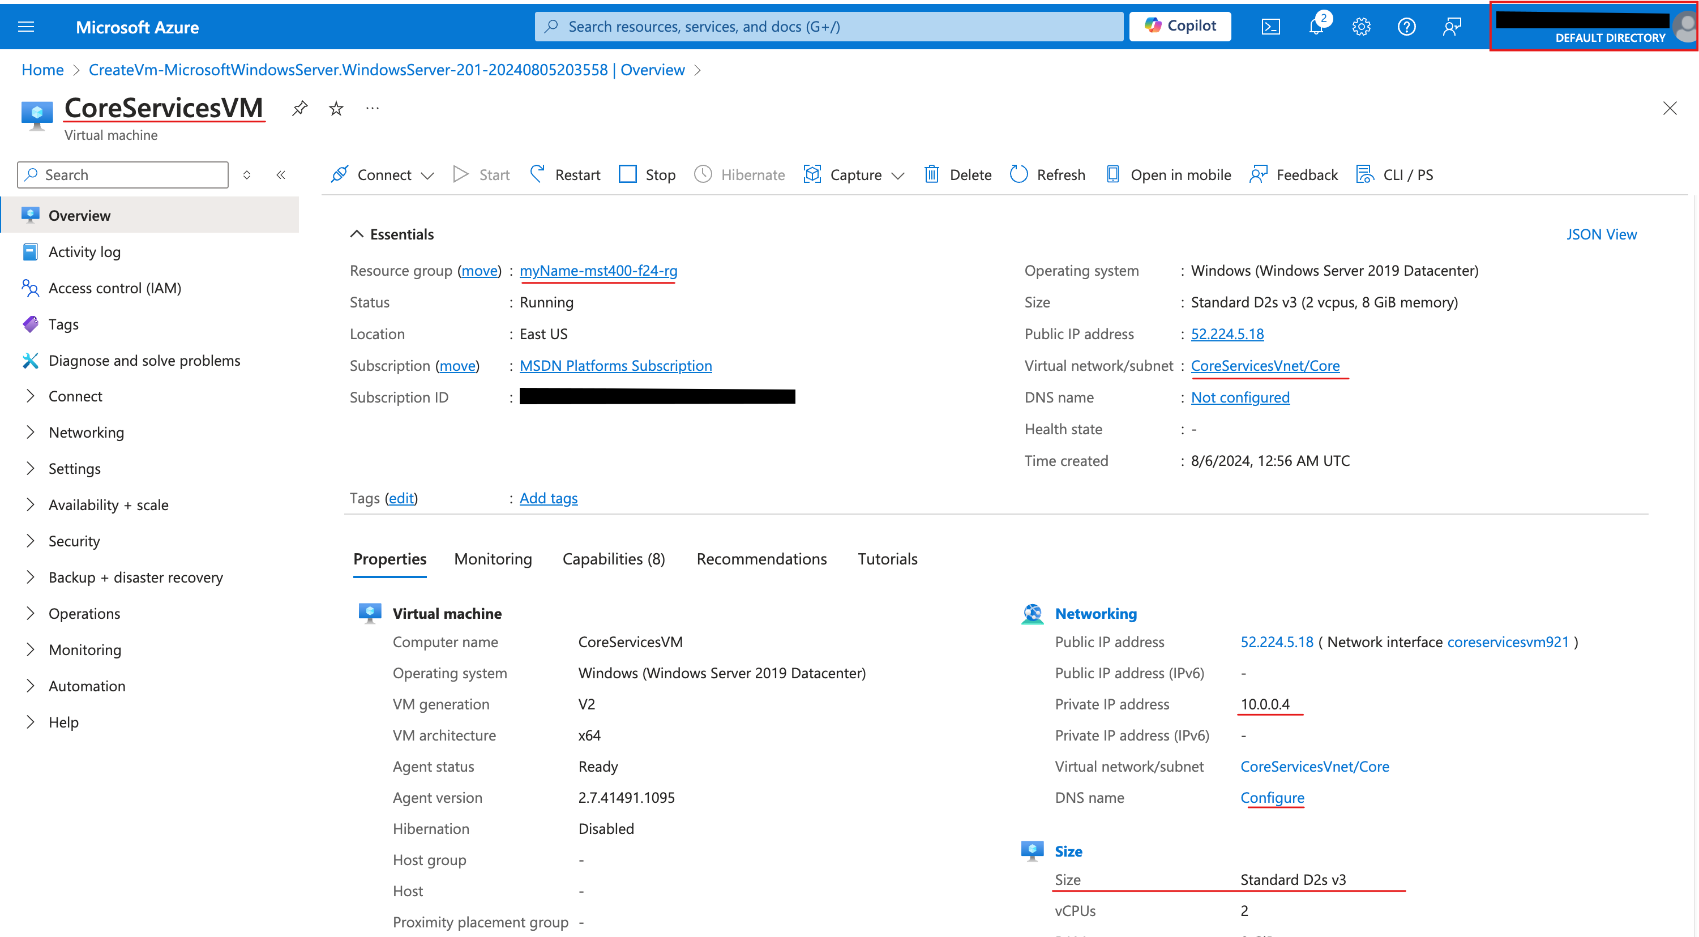Switch to the Recommendations tab
This screenshot has height=937, width=1699.
pyautogui.click(x=762, y=559)
